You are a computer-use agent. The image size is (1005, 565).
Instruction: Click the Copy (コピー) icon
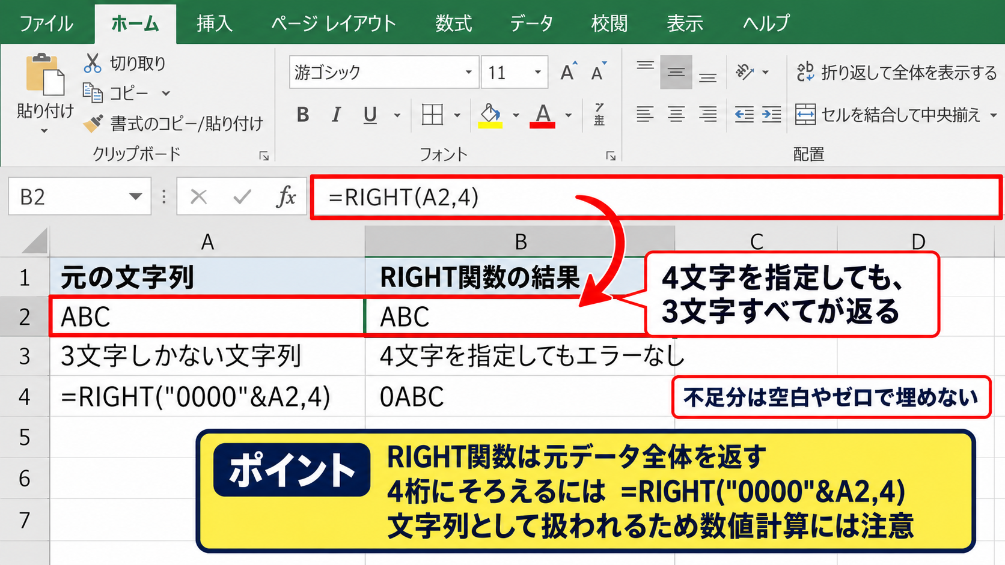(x=93, y=93)
